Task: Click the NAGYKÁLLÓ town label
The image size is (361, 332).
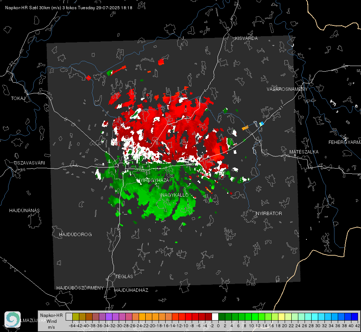Action: point(175,195)
